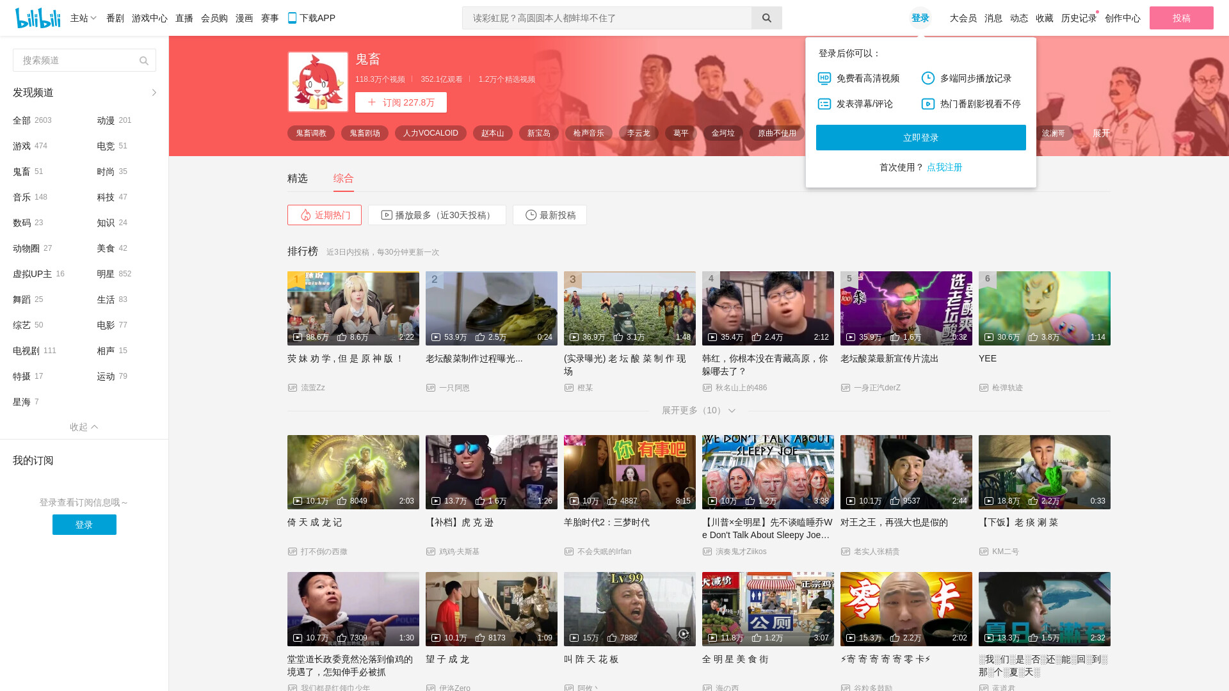The height and width of the screenshot is (691, 1229).
Task: Select the 最新投稿 filter
Action: pyautogui.click(x=550, y=215)
